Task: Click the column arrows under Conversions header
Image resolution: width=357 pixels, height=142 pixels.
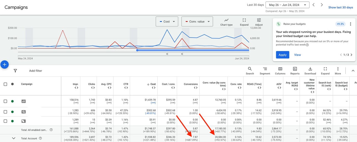Action: (196, 88)
